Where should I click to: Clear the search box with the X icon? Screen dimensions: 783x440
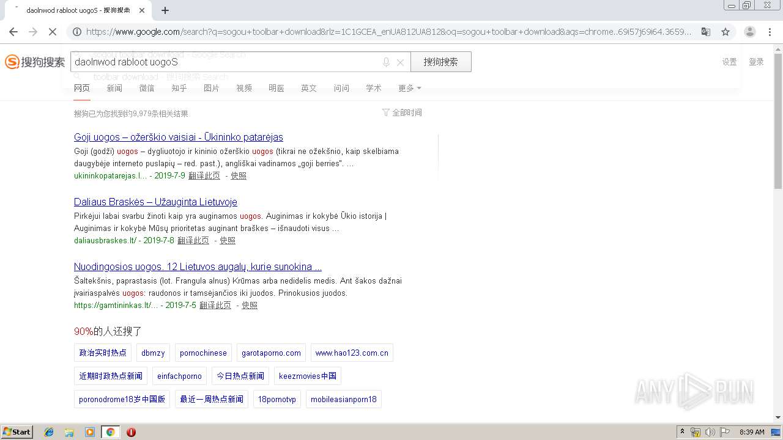(400, 62)
